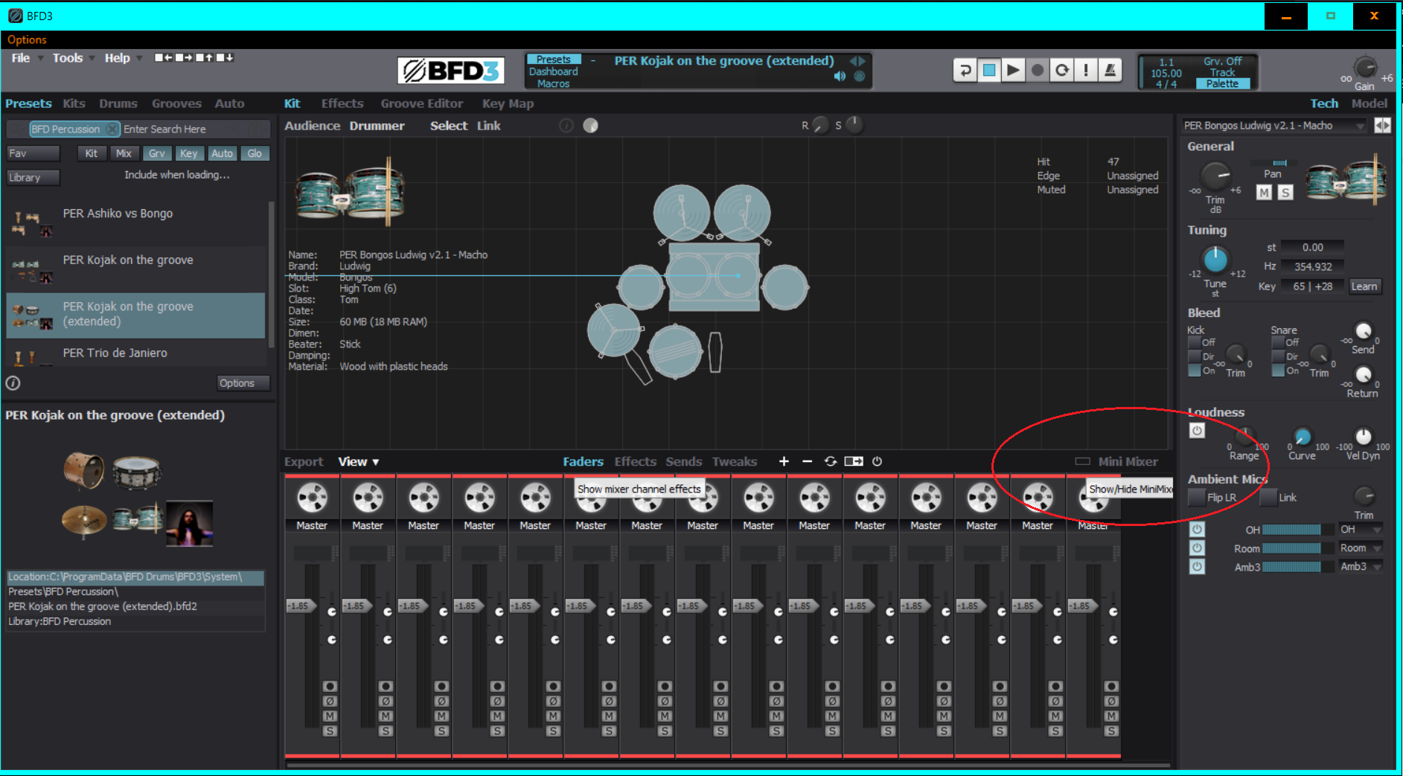The image size is (1403, 776).
Task: Click the mixer Export button
Action: pos(304,461)
